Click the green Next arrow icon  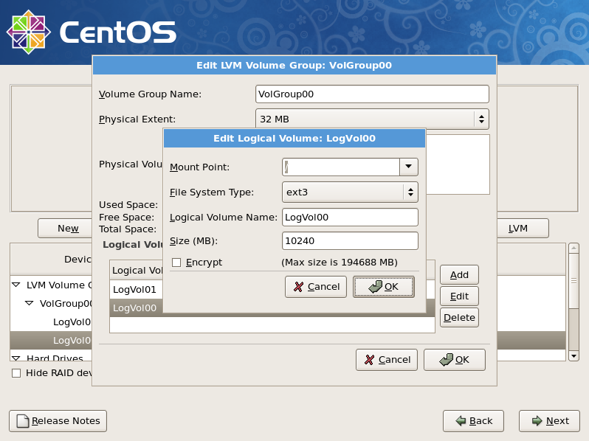pyautogui.click(x=537, y=421)
